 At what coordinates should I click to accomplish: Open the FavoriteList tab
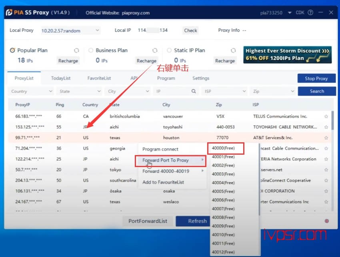coord(99,78)
